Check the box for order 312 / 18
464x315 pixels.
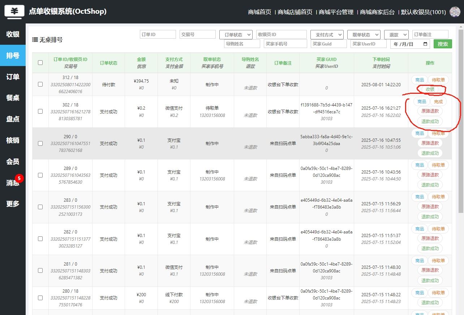click(x=40, y=84)
